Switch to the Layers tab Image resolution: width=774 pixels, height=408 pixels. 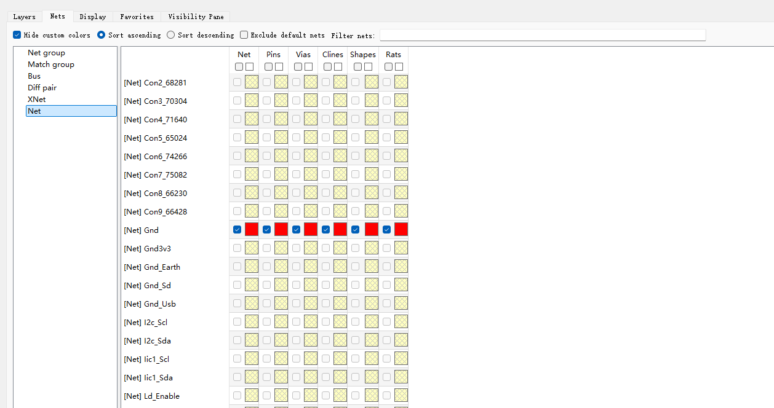click(24, 17)
